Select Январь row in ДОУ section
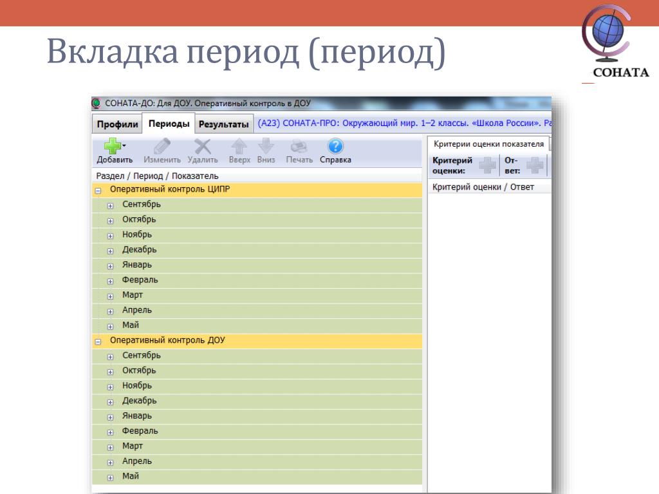The height and width of the screenshot is (494, 659). [x=257, y=416]
